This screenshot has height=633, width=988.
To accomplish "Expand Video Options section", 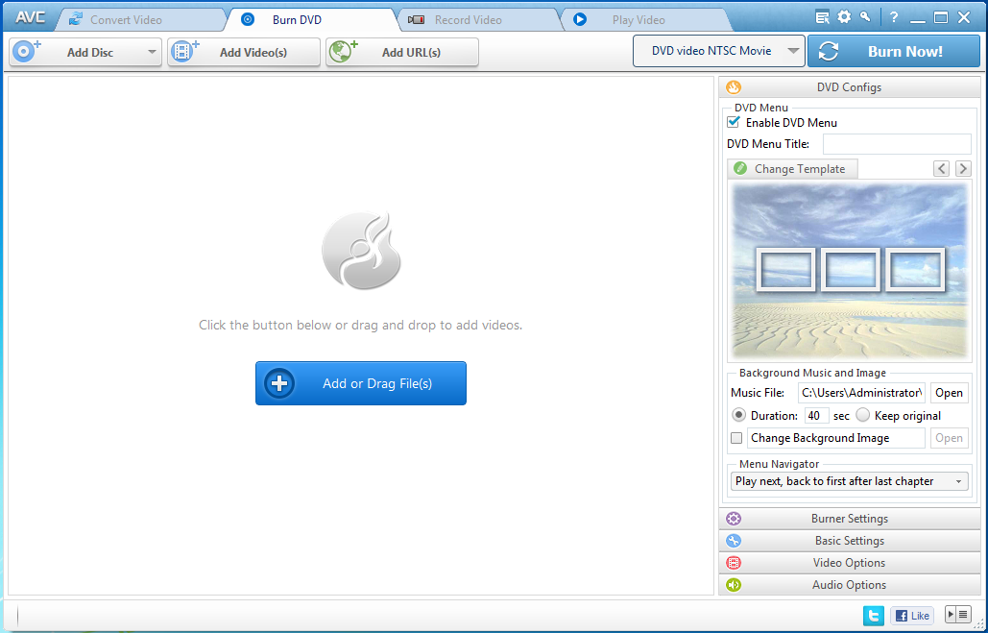I will pyautogui.click(x=850, y=562).
